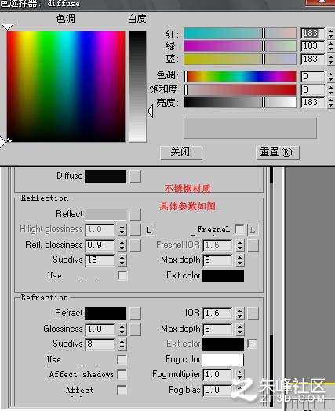This screenshot has height=411, width=335.
Task: Enable the Fresnel reflections checkbox
Action: 239,229
